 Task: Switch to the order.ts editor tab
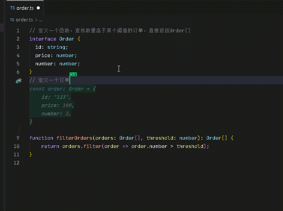coord(25,8)
